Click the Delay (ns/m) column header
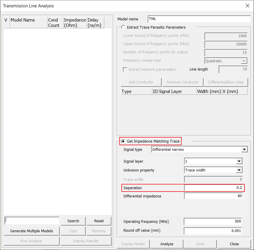This screenshot has width=254, height=250. tap(95, 22)
